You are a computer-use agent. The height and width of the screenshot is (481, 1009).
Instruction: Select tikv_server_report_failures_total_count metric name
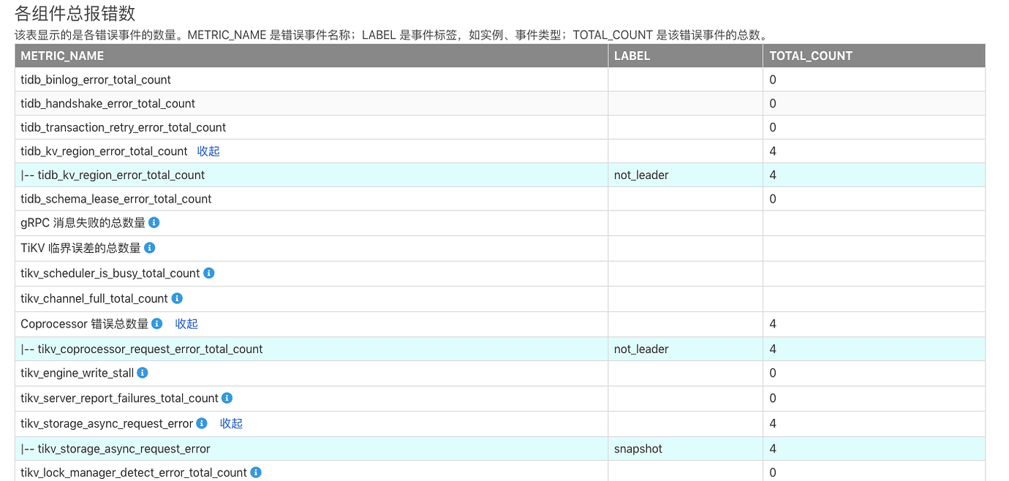(x=119, y=398)
